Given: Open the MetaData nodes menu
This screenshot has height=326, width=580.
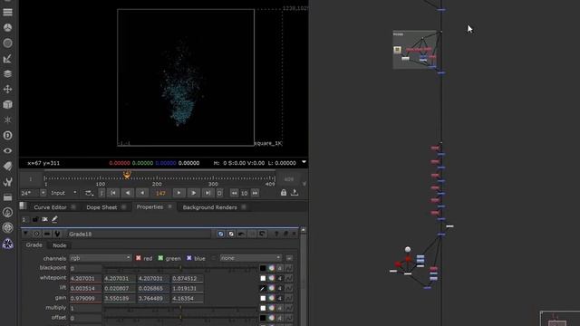Looking at the screenshot, I should [7, 167].
